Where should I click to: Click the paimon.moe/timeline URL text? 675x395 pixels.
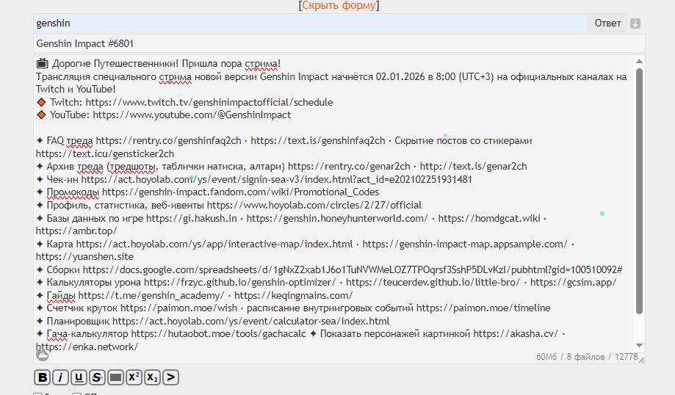(483, 308)
